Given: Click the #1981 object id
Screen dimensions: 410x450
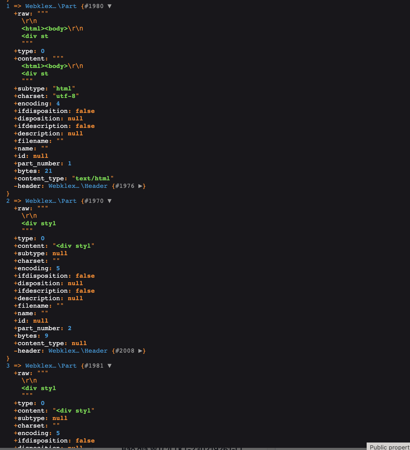Looking at the screenshot, I should pyautogui.click(x=94, y=366).
